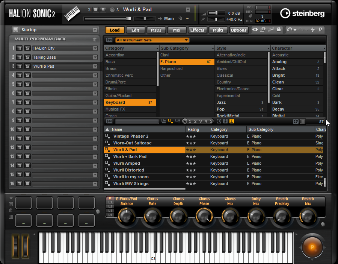Select Jazz in the Style filter

coord(241,102)
